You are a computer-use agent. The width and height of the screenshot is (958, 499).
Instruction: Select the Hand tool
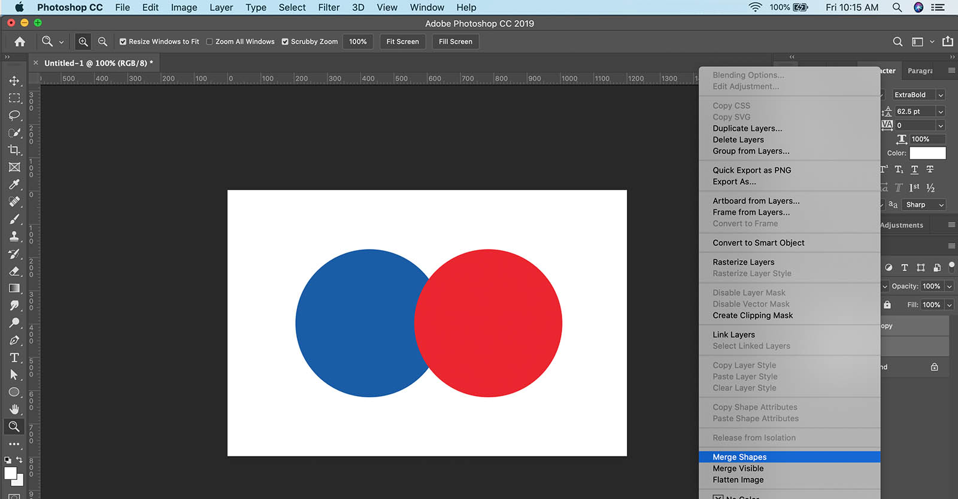14,409
